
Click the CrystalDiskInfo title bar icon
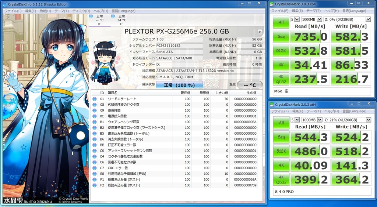coord(4,4)
